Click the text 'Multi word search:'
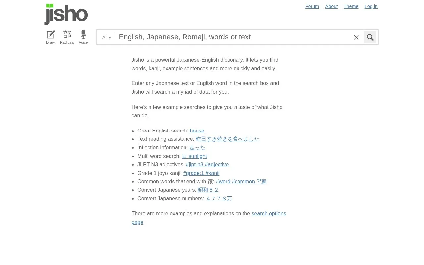The height and width of the screenshot is (265, 424). coord(159,156)
